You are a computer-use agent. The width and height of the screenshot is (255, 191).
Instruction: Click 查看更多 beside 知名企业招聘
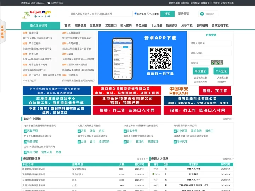tap(228, 119)
